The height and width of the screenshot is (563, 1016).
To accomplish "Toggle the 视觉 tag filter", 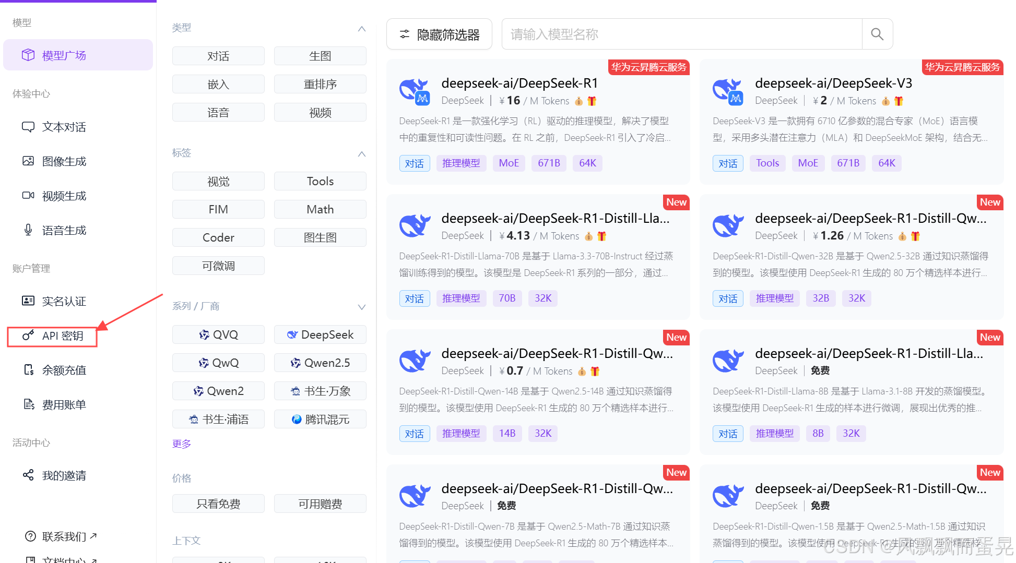I will pos(218,181).
